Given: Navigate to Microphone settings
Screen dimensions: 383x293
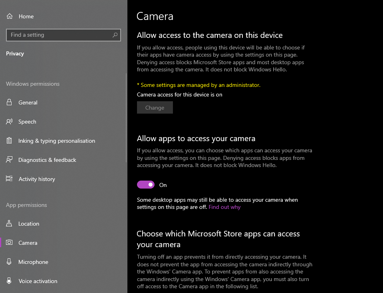Looking at the screenshot, I should [x=32, y=262].
